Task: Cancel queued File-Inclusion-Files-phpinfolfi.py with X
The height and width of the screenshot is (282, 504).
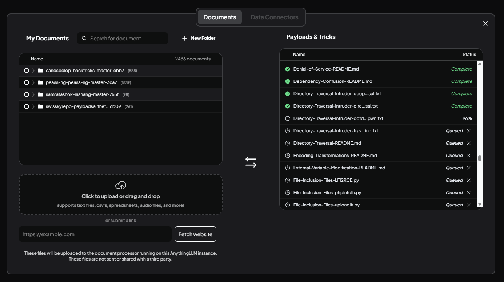Action: [469, 193]
